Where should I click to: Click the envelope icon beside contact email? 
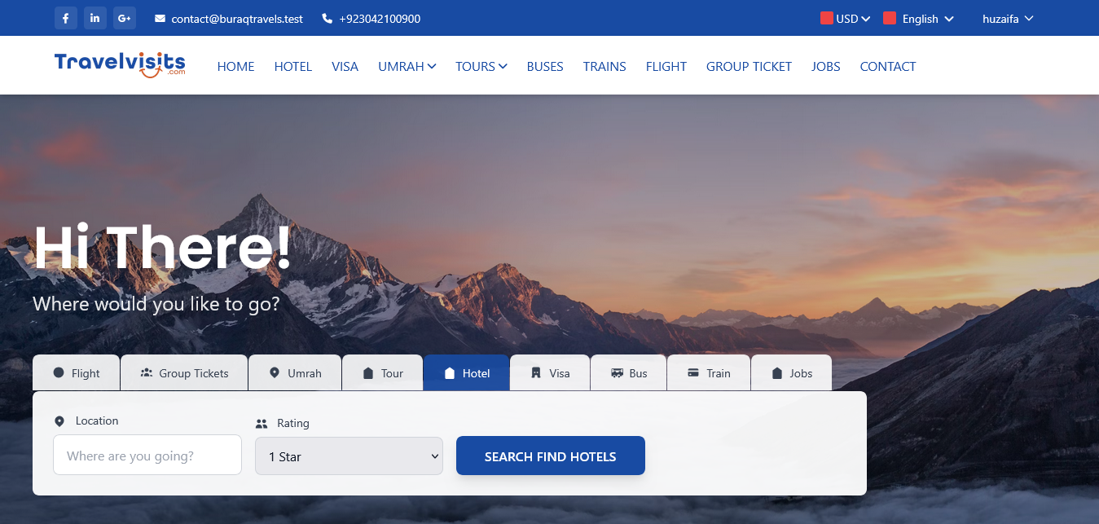click(x=160, y=19)
